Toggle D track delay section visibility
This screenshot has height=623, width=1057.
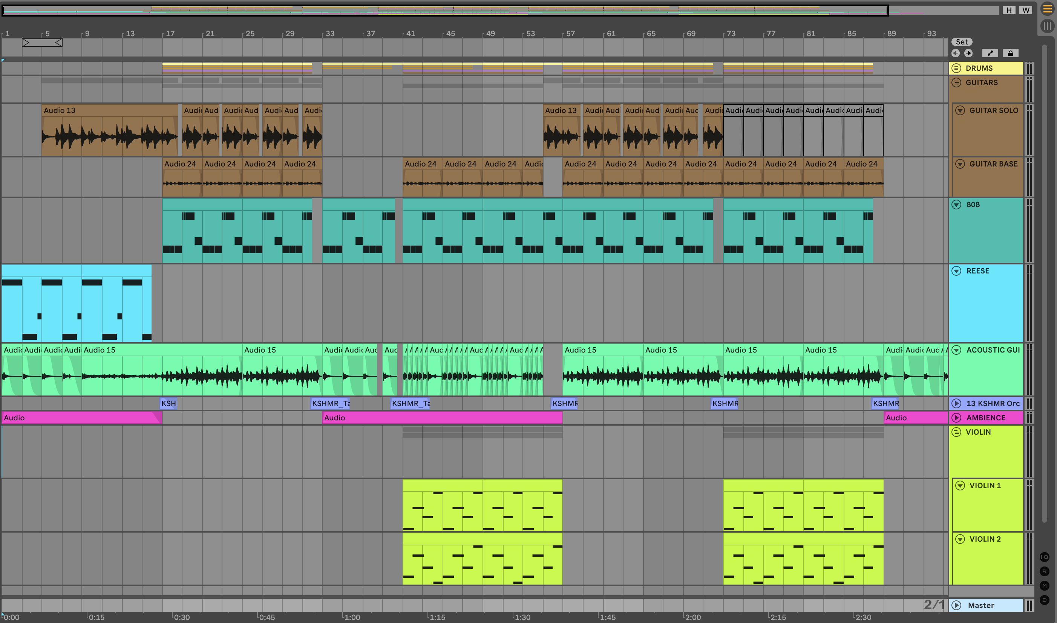(x=1045, y=600)
